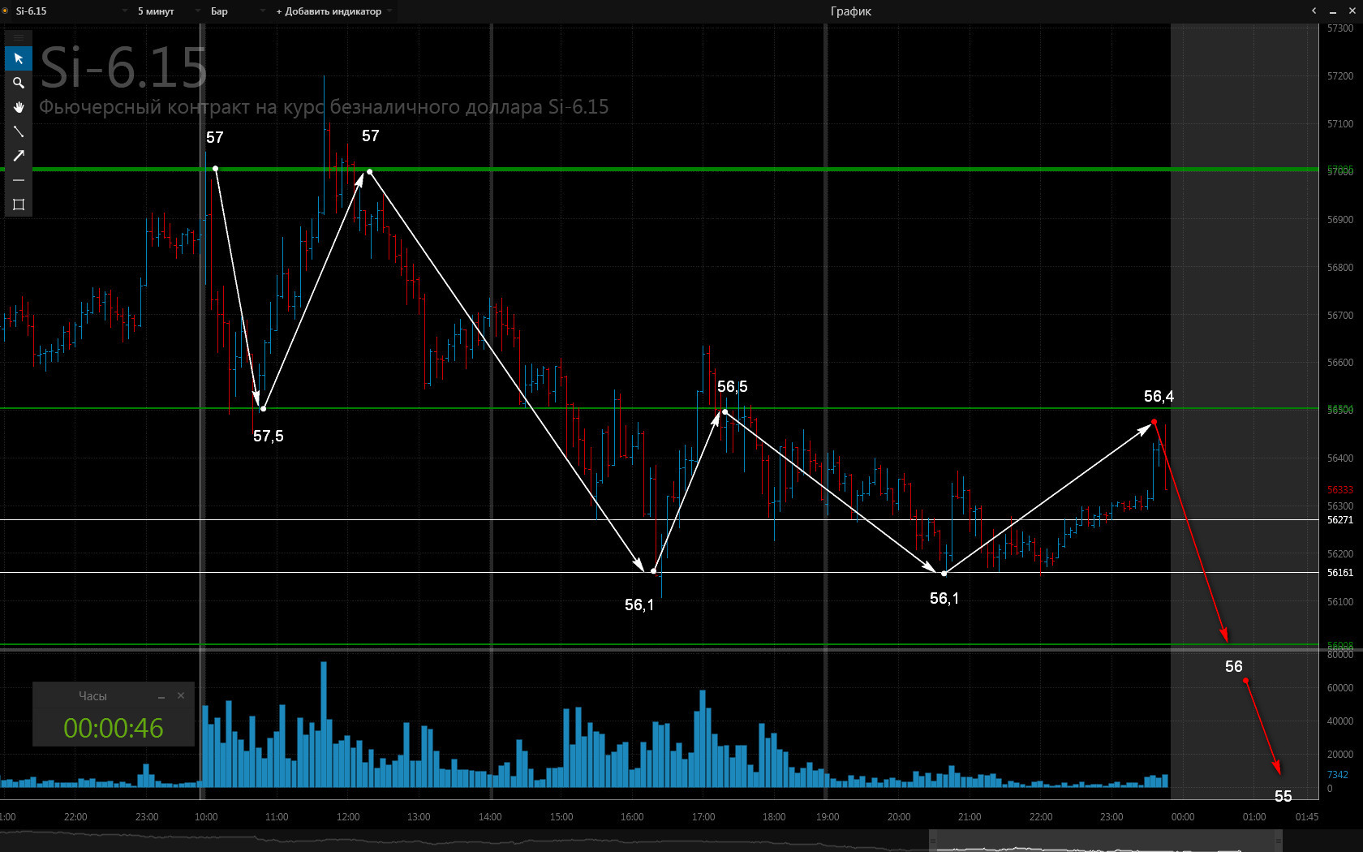Screen dimensions: 1363x852
Task: Select the thick green 57000 level line
Action: click(x=659, y=169)
